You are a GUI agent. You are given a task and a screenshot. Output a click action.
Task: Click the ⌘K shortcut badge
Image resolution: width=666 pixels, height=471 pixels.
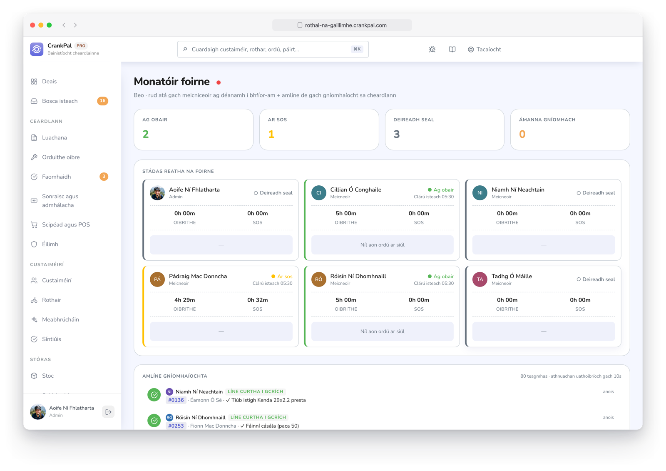(x=357, y=49)
